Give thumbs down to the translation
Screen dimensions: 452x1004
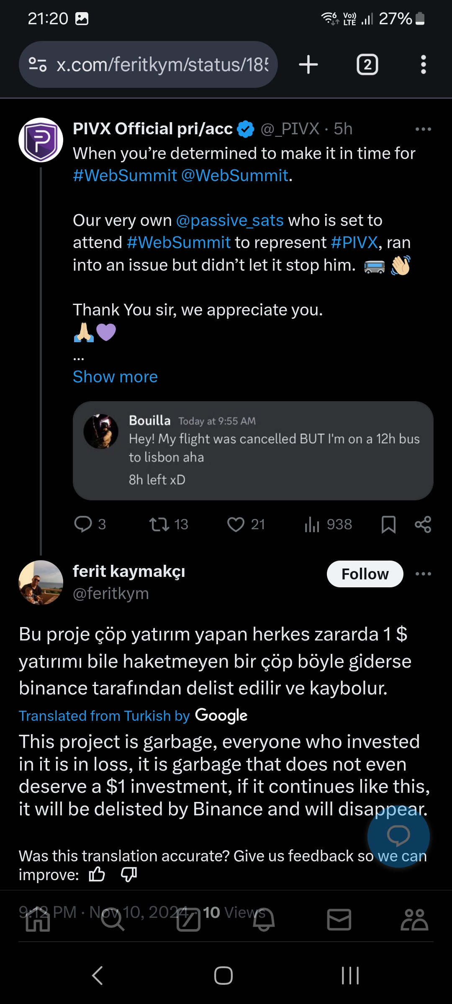click(129, 874)
